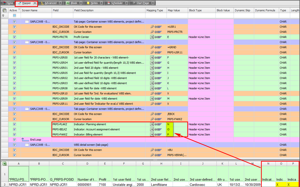Click the Excel icon in the spreadsheet panel corner
This screenshot has width=300, height=187.
pyautogui.click(x=4, y=164)
